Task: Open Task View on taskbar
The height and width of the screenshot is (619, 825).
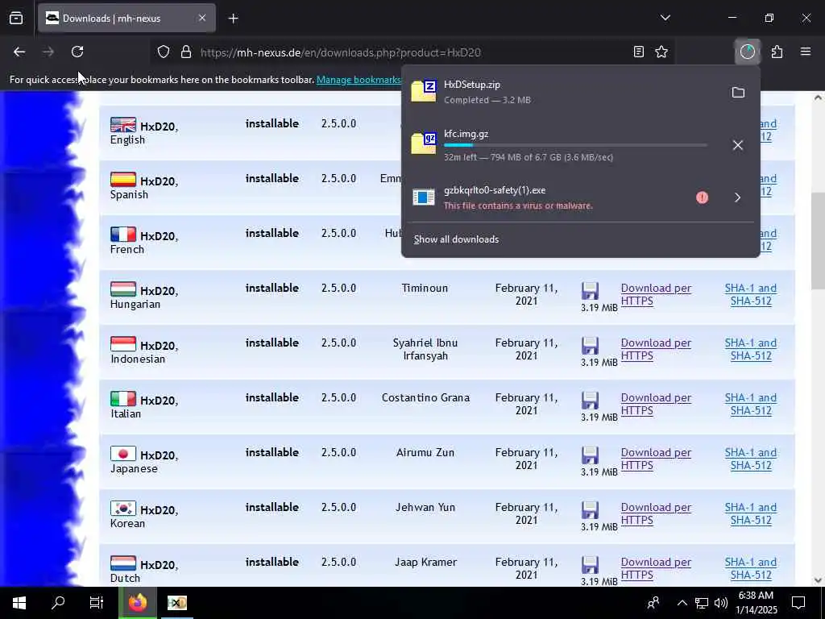Action: [x=97, y=603]
